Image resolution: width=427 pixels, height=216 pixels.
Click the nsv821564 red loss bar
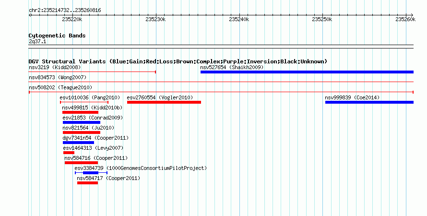82,132
